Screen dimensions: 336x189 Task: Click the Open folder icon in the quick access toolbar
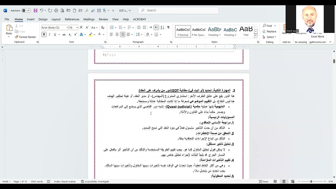[81, 10]
